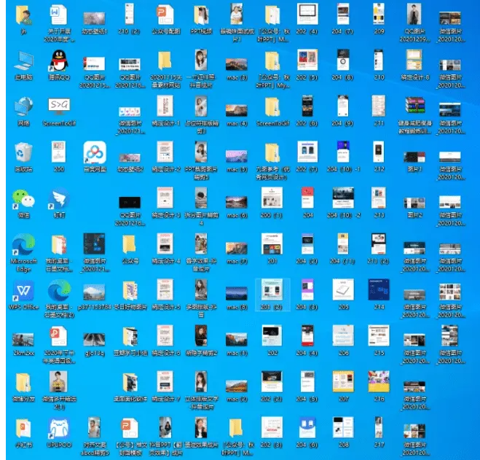Click the DingTalk (钉钉) shortcut icon

tap(59, 200)
